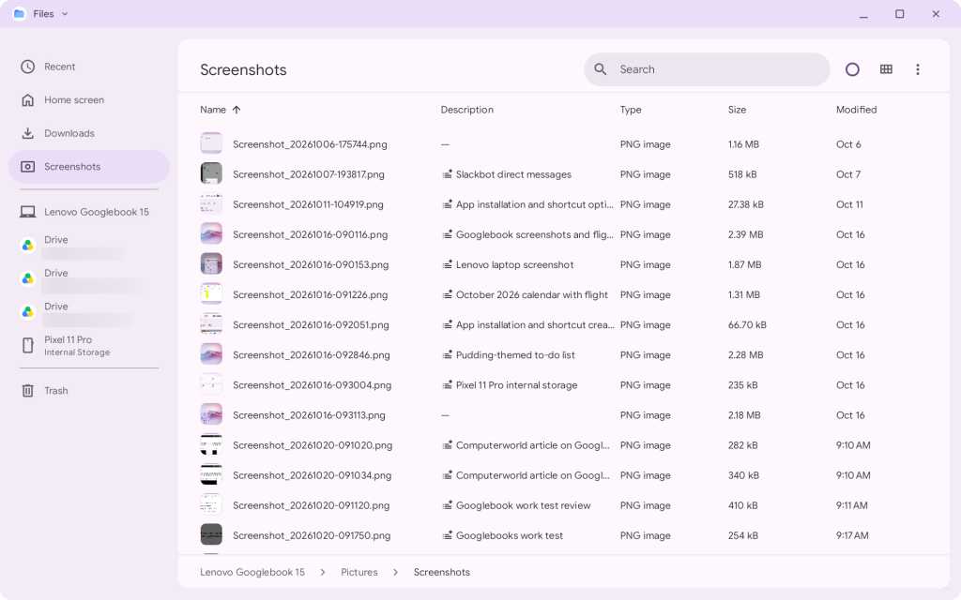Open Pixel 11 Pro Internal Storage

click(89, 345)
